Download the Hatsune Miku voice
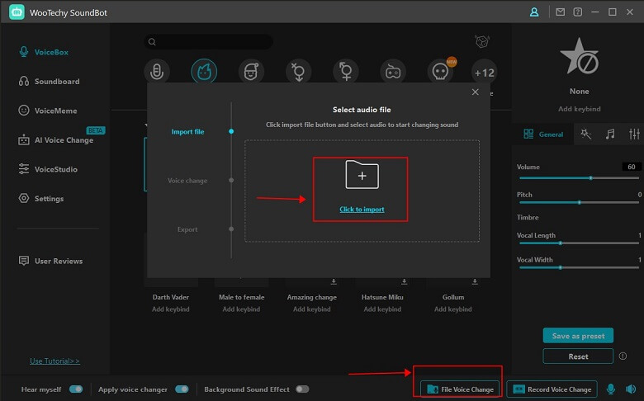Image resolution: width=644 pixels, height=401 pixels. (404, 281)
